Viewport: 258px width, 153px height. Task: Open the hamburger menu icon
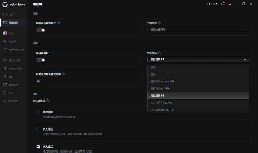click(230, 4)
